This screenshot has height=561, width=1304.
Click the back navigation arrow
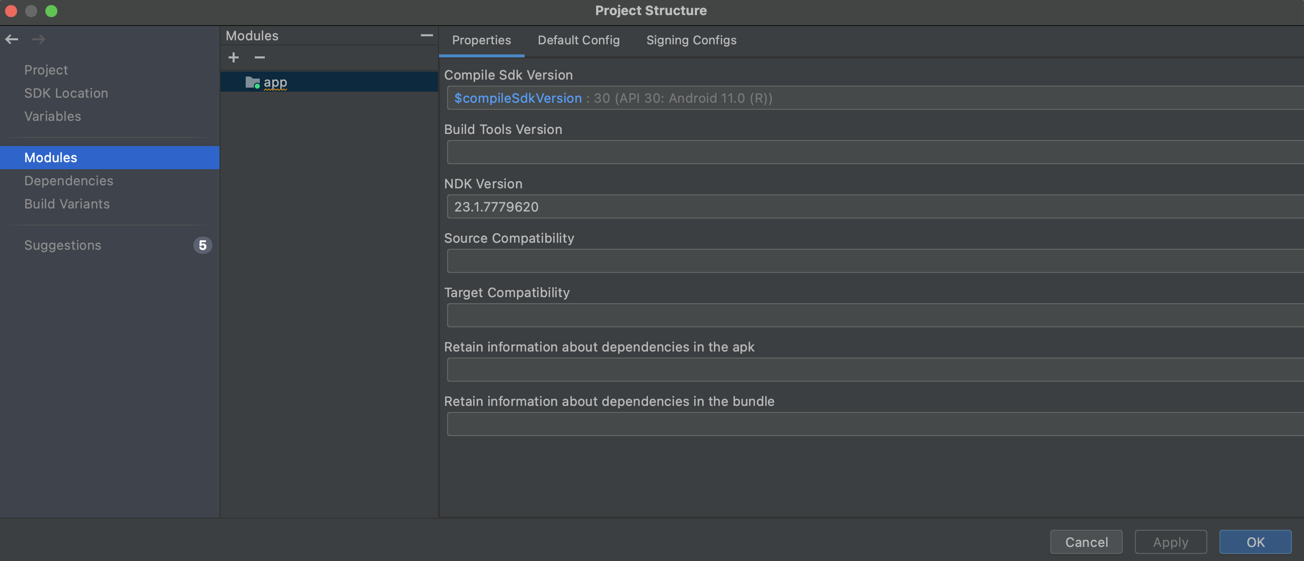(11, 39)
